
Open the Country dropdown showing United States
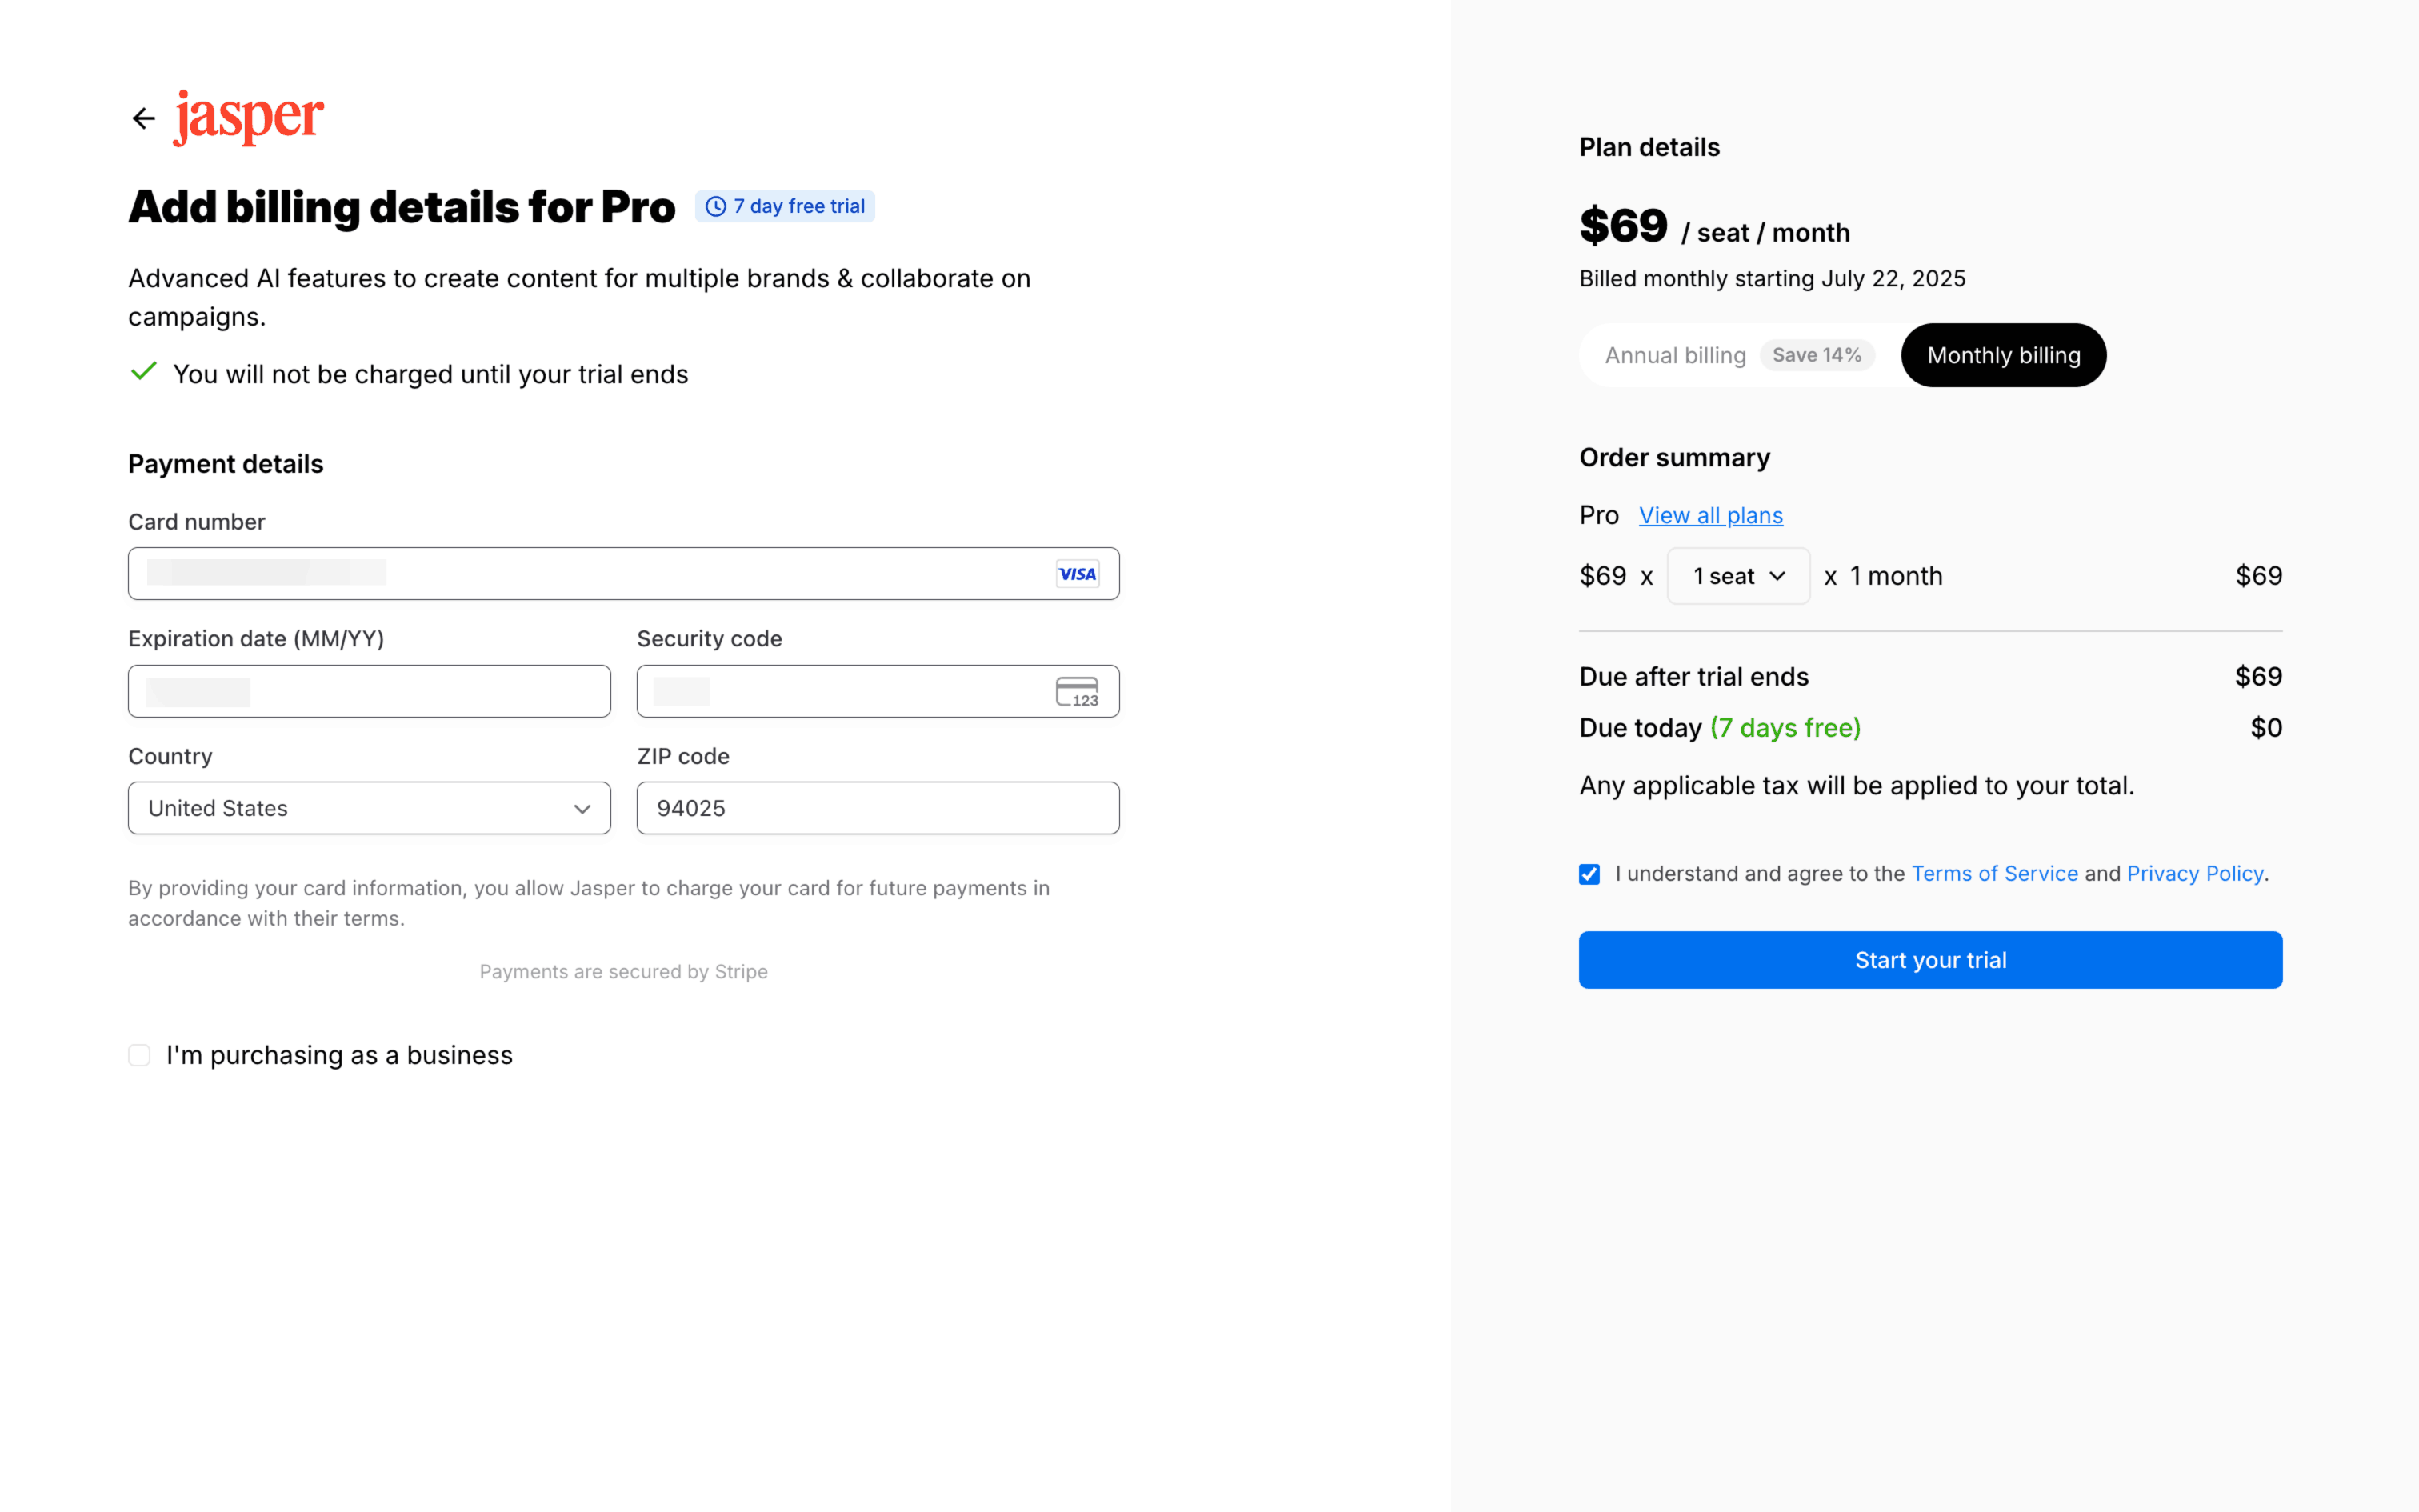pos(369,808)
